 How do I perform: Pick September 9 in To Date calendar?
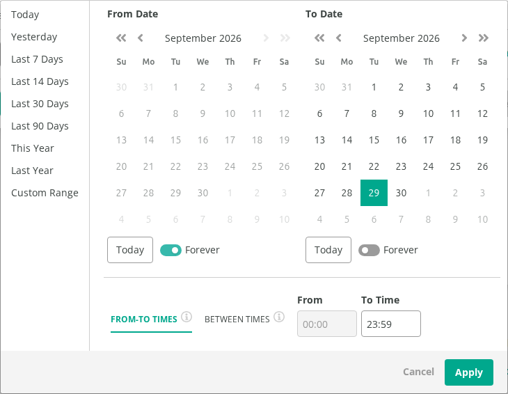pos(401,113)
